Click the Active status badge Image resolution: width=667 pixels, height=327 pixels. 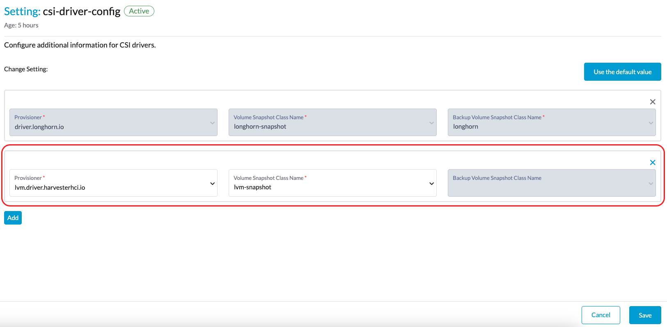(x=139, y=11)
